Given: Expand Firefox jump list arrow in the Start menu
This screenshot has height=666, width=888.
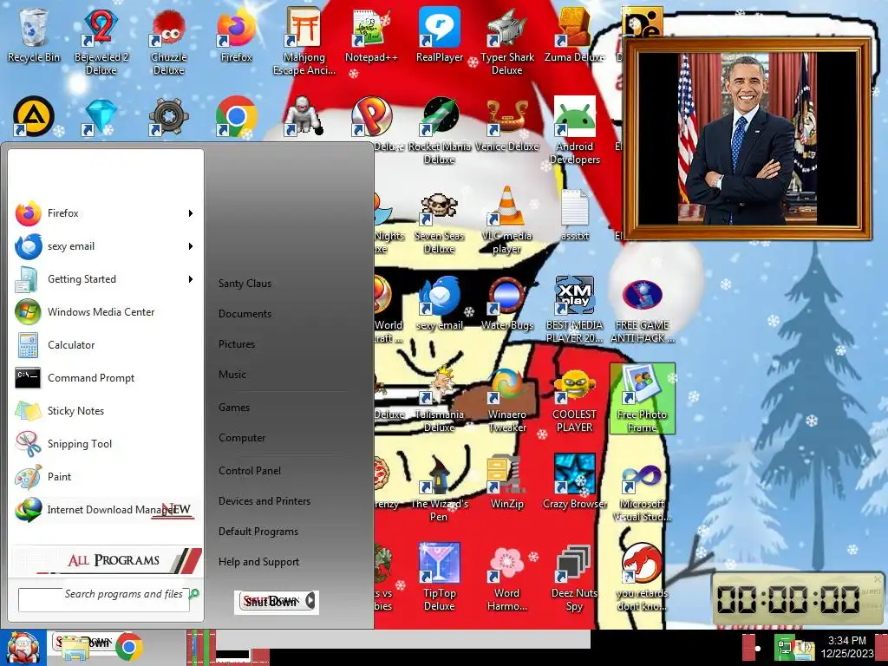Looking at the screenshot, I should [191, 213].
